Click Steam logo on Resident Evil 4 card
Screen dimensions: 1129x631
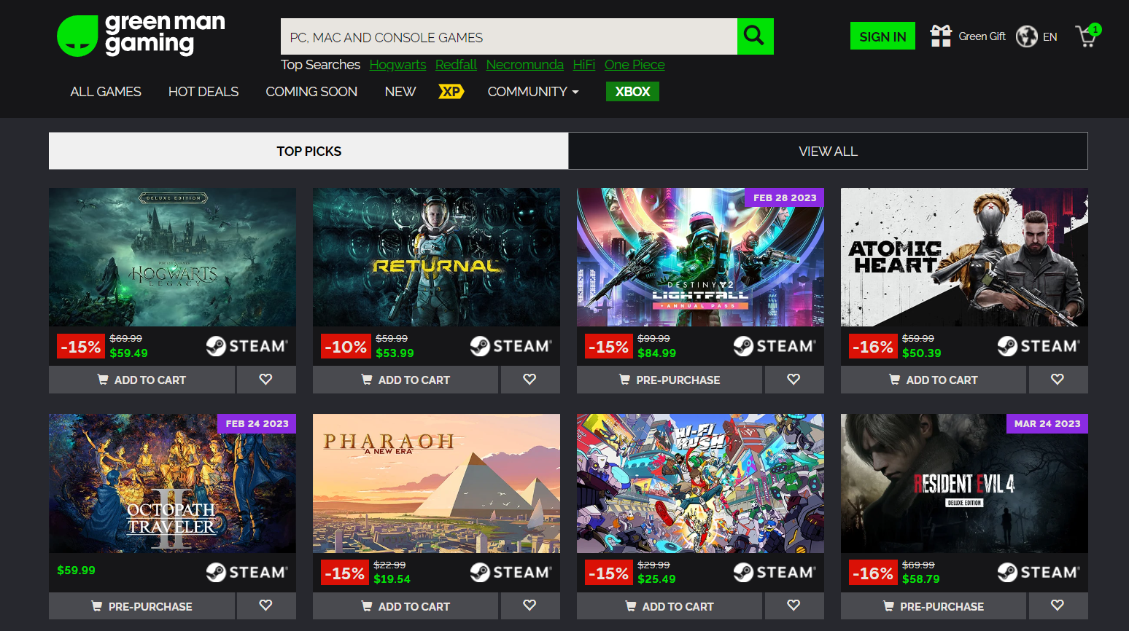(1039, 573)
